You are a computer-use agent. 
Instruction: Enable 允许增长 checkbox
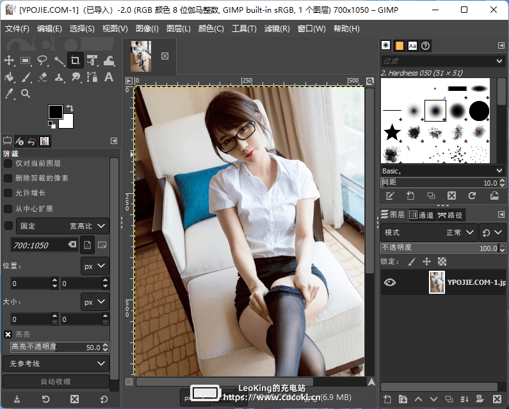[x=8, y=193]
